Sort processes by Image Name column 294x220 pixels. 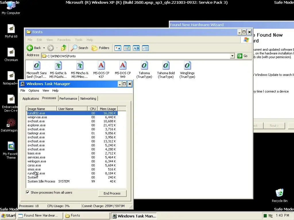(x=41, y=109)
